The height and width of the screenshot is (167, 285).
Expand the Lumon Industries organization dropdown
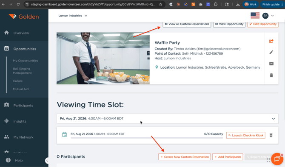click(73, 16)
